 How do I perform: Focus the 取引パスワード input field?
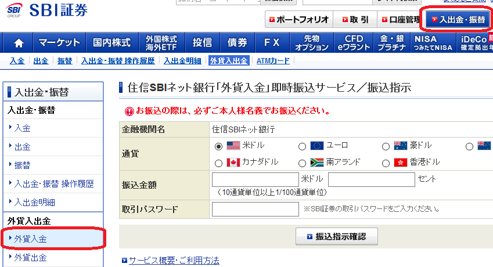pos(256,209)
